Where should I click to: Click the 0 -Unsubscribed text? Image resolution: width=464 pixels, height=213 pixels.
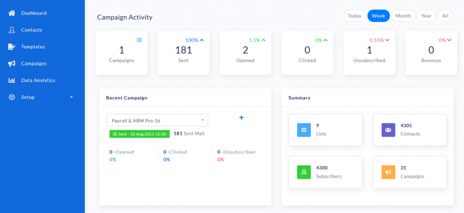click(x=236, y=152)
